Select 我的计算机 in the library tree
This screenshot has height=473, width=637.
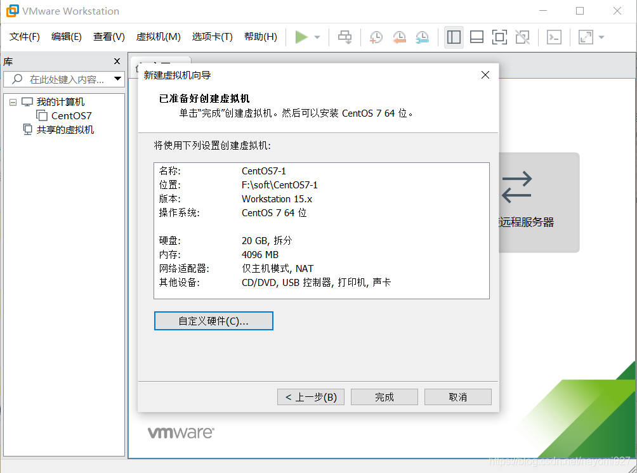tap(60, 102)
